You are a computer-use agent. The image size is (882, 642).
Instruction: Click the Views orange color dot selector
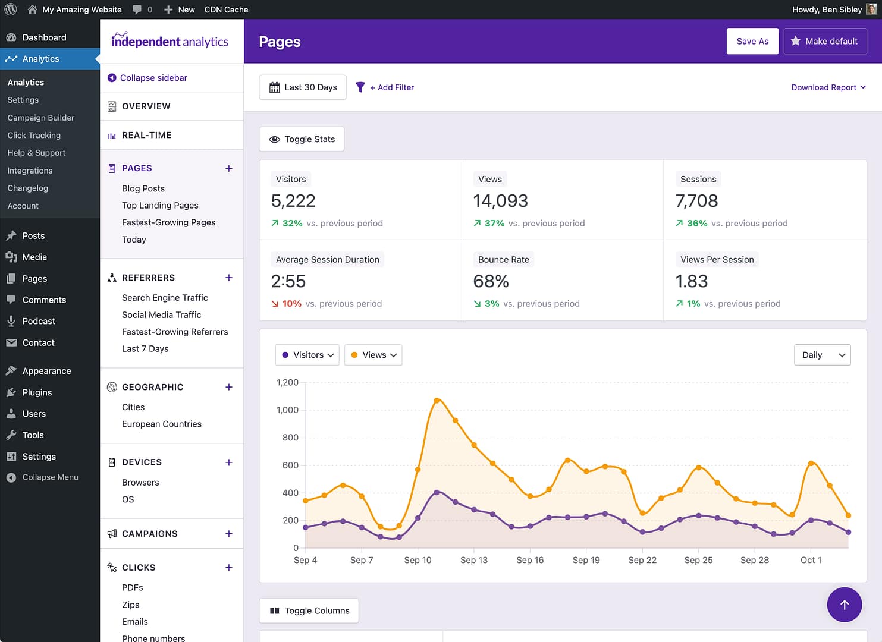(354, 355)
